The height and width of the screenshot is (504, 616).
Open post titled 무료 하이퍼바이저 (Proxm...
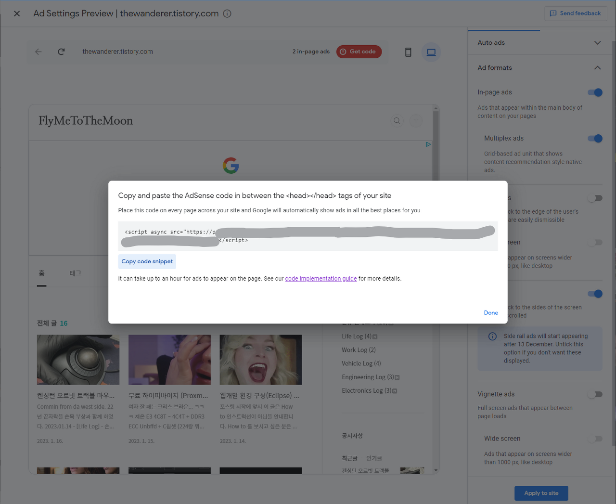point(168,396)
